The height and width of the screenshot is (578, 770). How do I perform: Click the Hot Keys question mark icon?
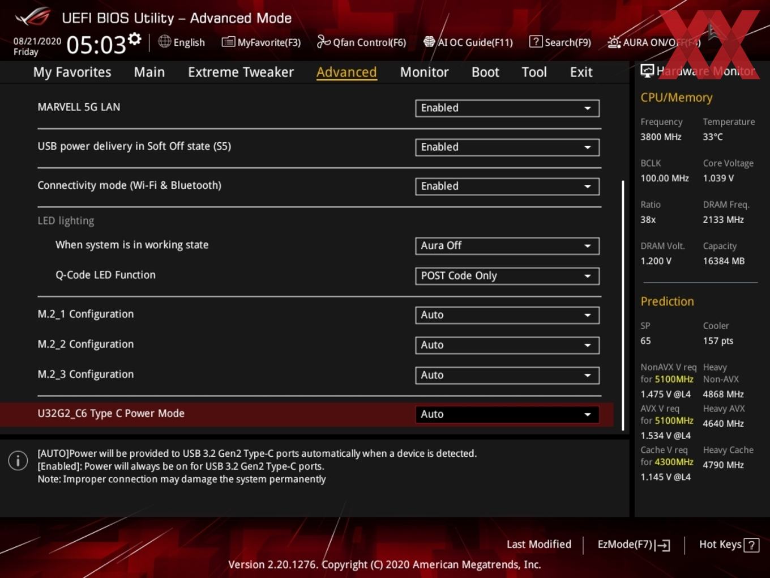pyautogui.click(x=751, y=545)
